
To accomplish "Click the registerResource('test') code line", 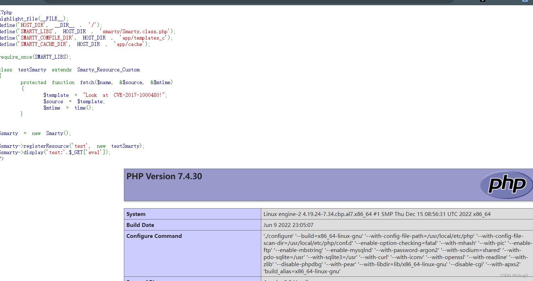I will tap(72, 146).
